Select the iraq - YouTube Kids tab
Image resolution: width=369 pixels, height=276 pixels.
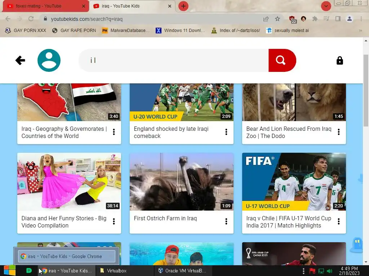click(132, 6)
